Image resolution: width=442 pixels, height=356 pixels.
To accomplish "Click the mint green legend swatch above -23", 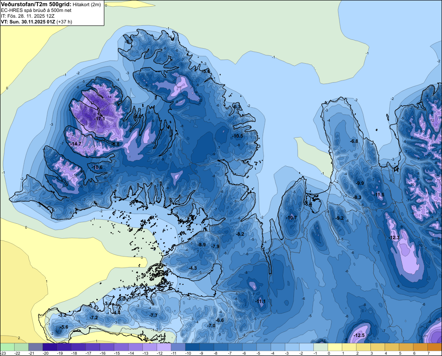I will (x=7, y=347).
